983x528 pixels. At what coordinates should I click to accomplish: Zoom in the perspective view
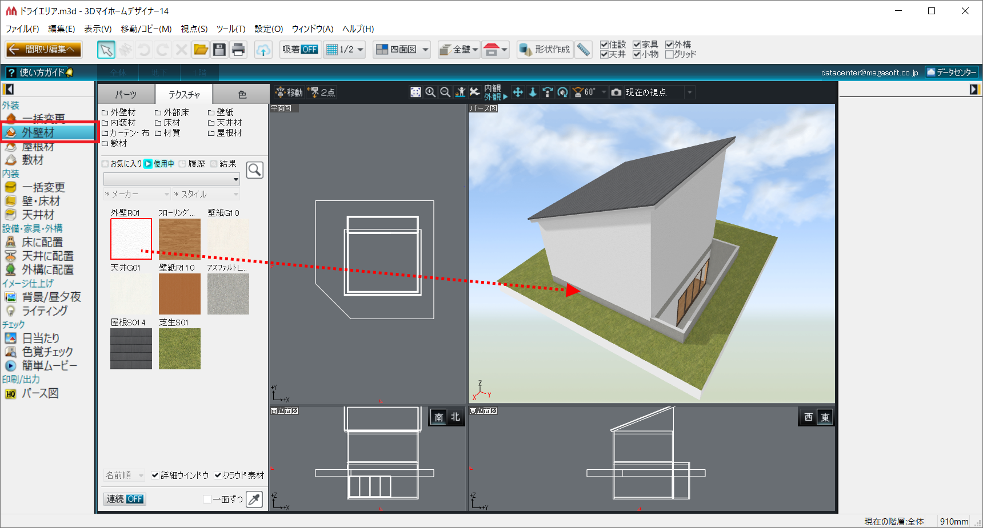point(430,92)
